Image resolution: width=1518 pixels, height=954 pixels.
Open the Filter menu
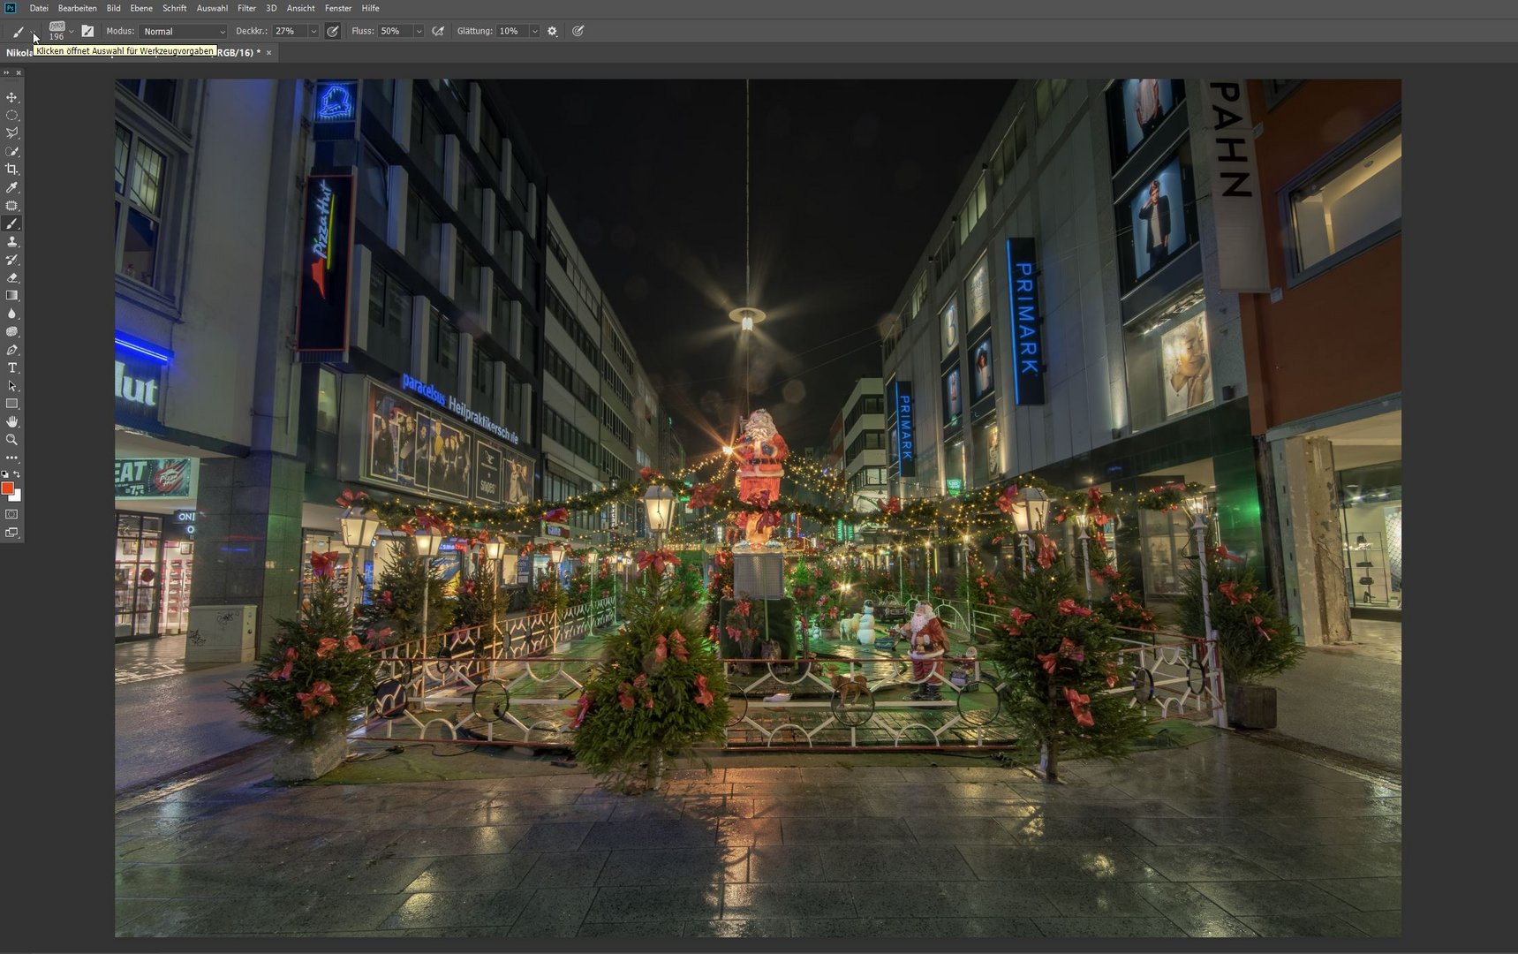[x=247, y=8]
